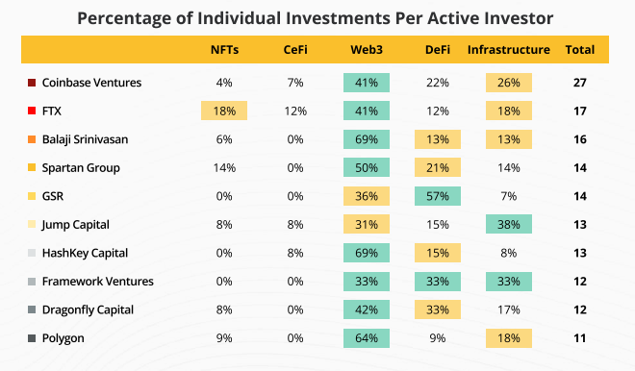Viewport: 635px width, 371px height.
Task: Click the dark red Coinbase Ventures color swatch
Action: click(32, 83)
